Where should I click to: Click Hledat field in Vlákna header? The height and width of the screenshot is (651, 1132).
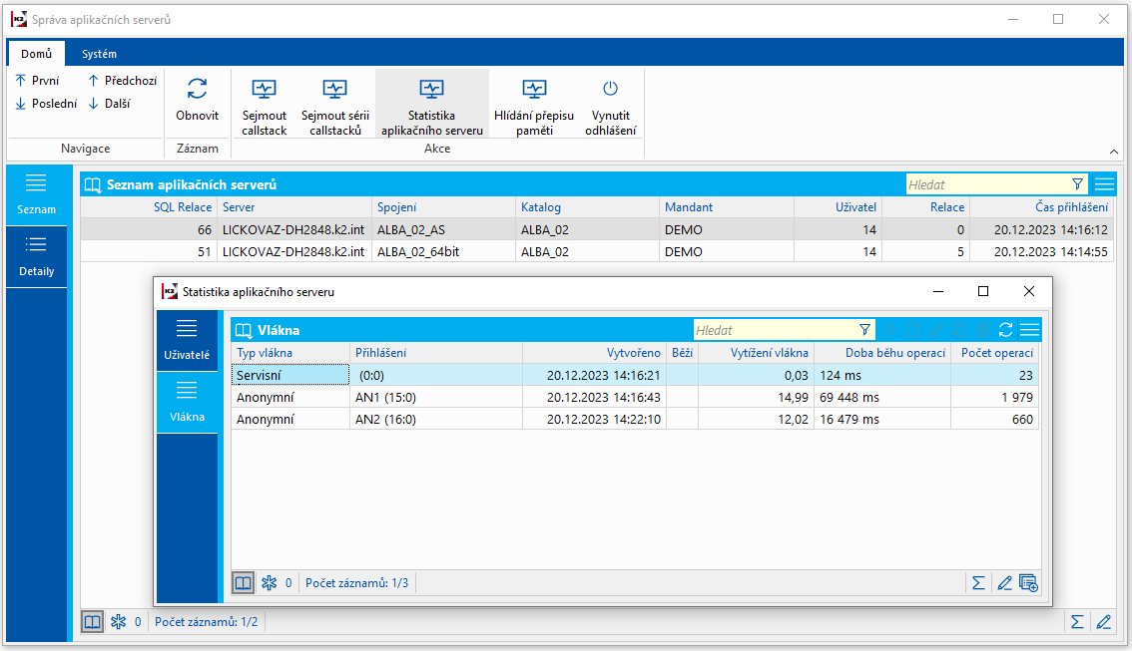774,330
